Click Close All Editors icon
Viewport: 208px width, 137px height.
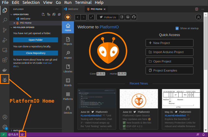point(59,14)
